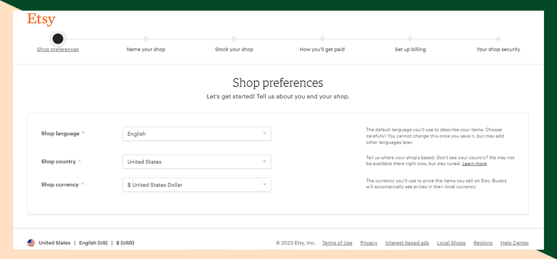Click the Shop preferences page heading
Image resolution: width=557 pixels, height=259 pixels.
pyautogui.click(x=278, y=83)
